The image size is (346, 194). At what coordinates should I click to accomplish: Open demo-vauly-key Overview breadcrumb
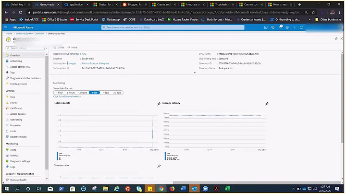pos(30,34)
